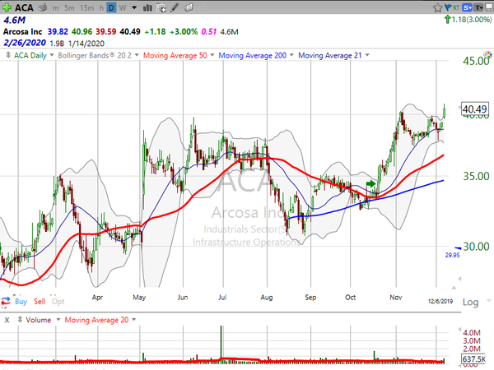
Task: Click the small triangle scale arrow above Log
Action: [x=454, y=288]
